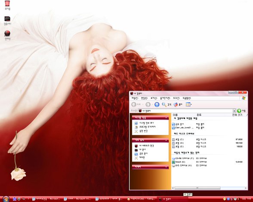Click the Forward arrow in the toolbar
Screen dimensions: 253x202
[148, 104]
